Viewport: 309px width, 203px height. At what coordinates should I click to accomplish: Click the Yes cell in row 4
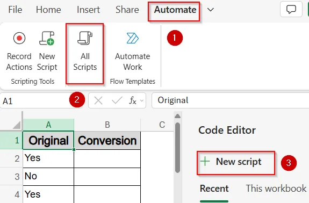click(x=48, y=194)
